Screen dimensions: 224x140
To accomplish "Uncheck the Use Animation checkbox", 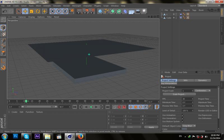I will pos(183,115).
